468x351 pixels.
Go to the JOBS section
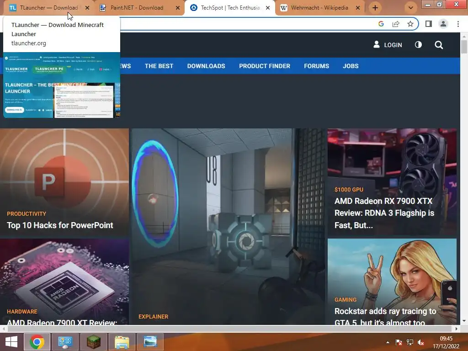click(351, 66)
